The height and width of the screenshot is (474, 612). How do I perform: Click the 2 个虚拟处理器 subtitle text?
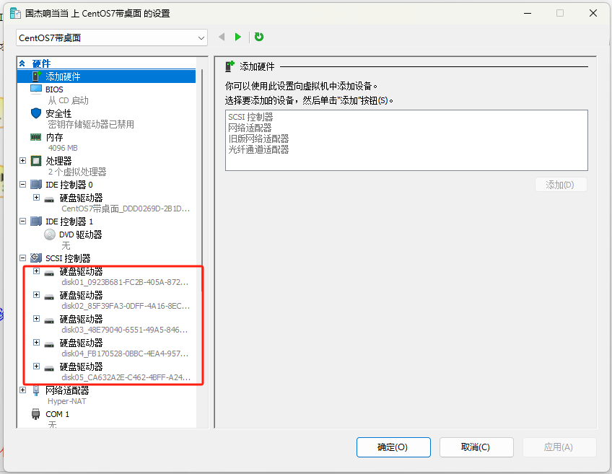pos(77,172)
